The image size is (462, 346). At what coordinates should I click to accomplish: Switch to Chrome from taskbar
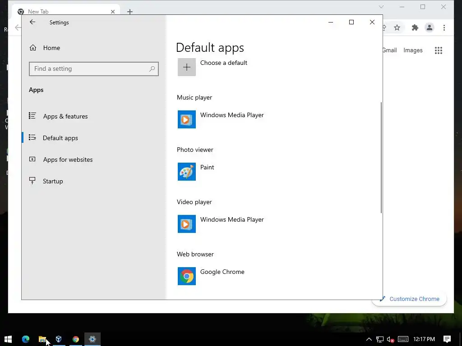tap(76, 339)
